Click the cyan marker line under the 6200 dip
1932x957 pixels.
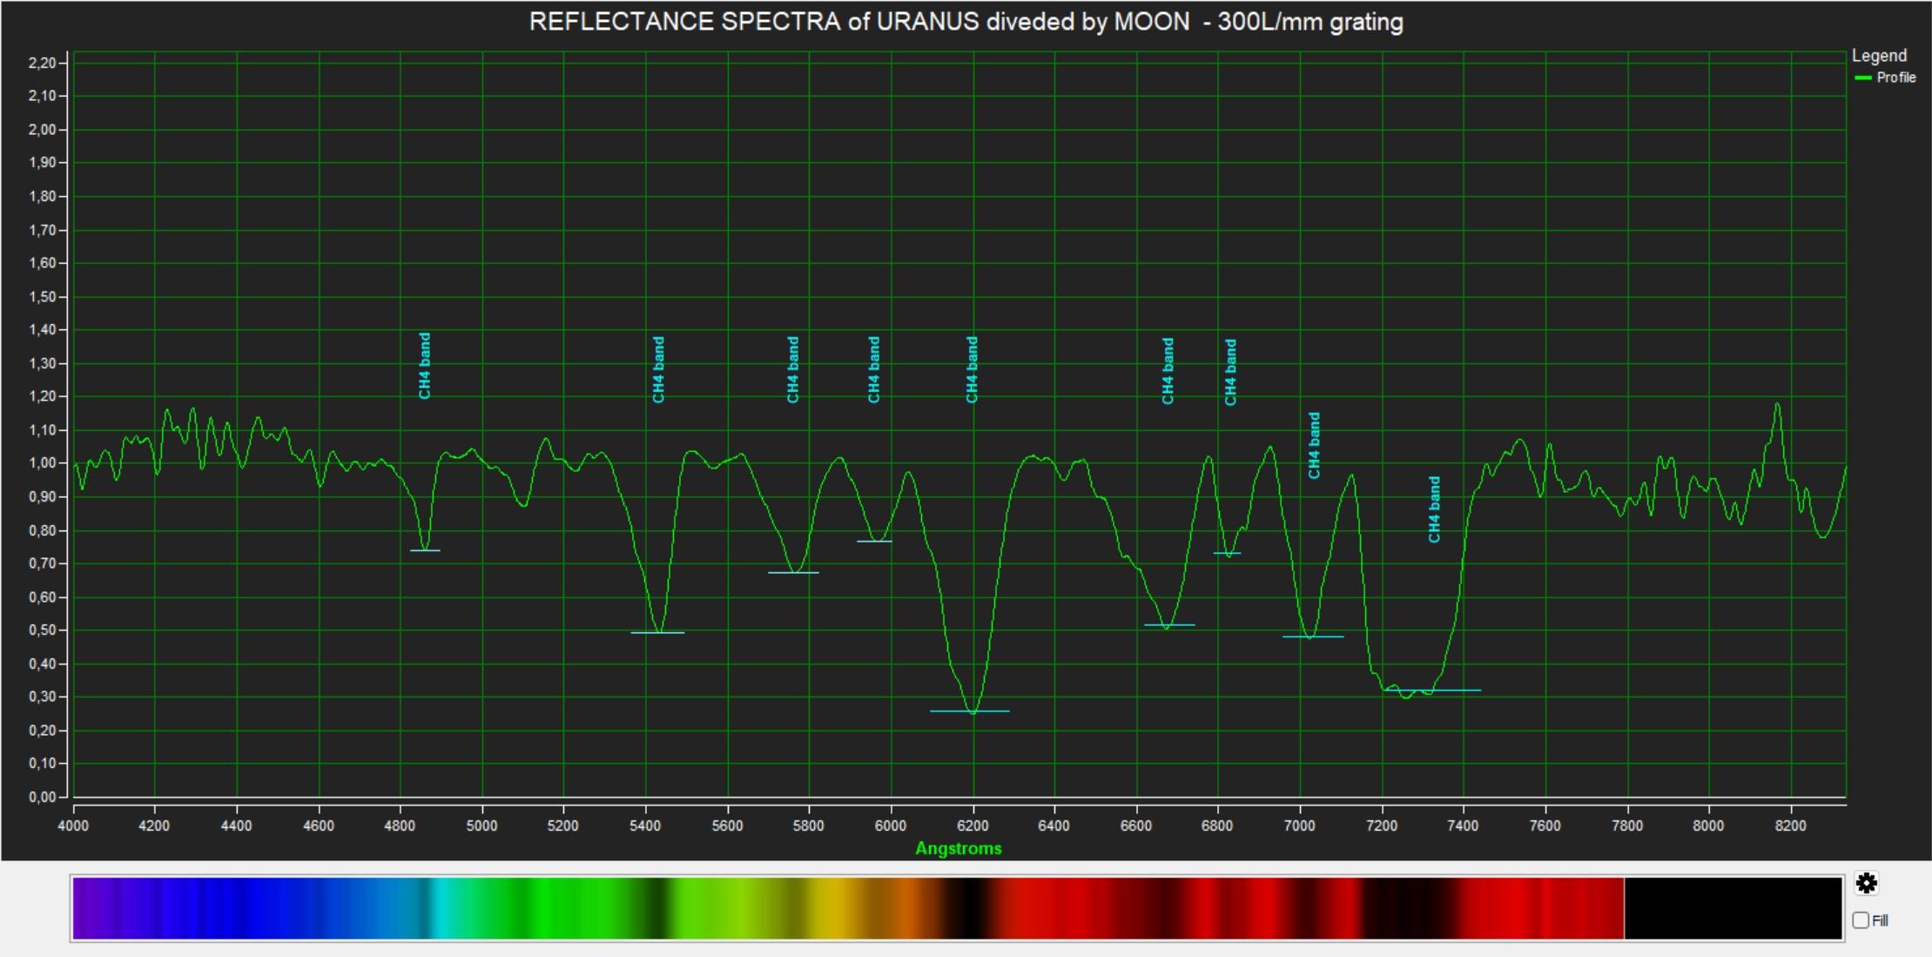click(x=970, y=711)
